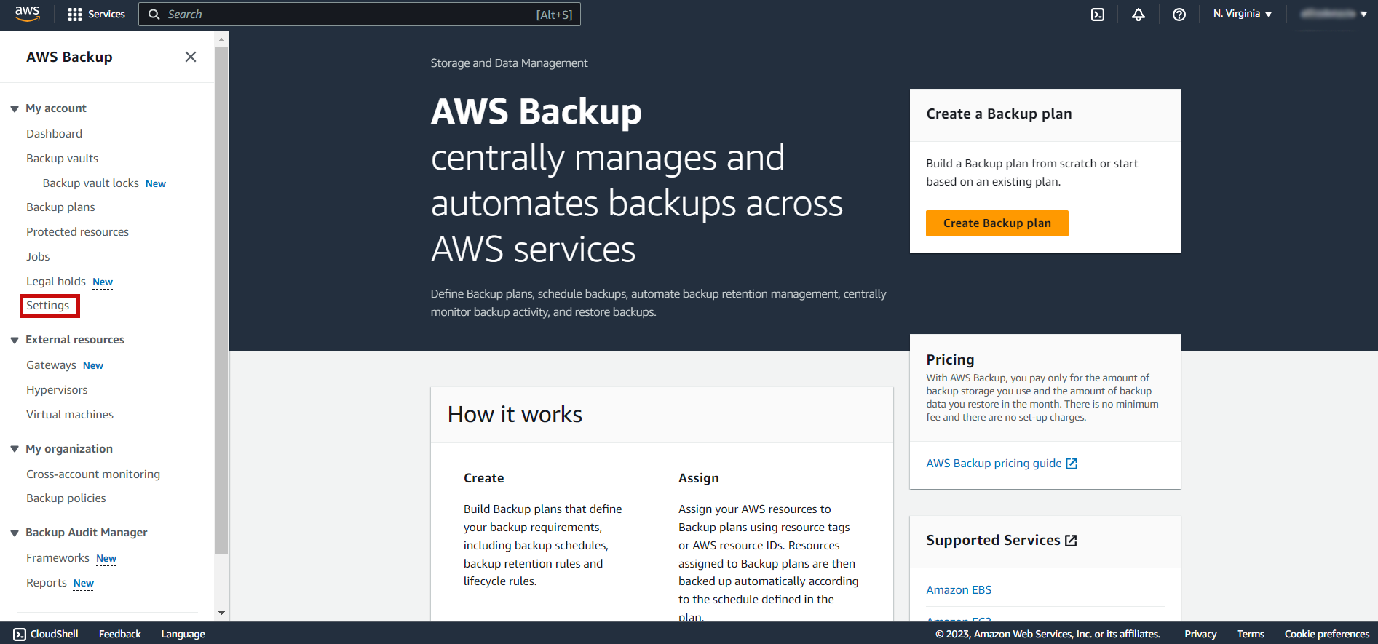
Task: Open the Privacy link
Action: (x=1200, y=635)
